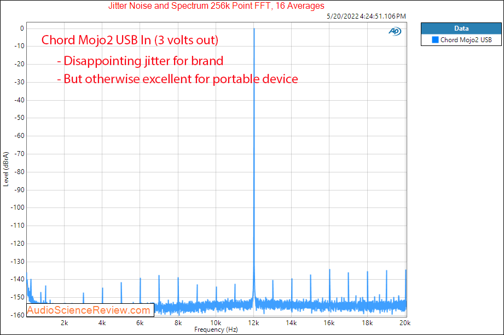Image resolution: width=504 pixels, height=335 pixels.
Task: Click the "20k" frequency axis tick label
Action: [x=405, y=323]
